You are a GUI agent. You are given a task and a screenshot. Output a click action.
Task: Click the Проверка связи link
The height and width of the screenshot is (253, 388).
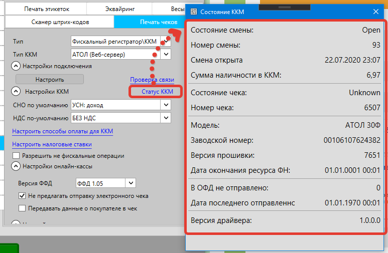point(152,80)
